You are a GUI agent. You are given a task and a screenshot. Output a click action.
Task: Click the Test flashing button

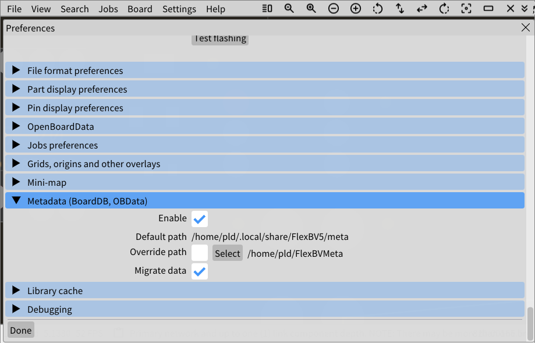click(x=219, y=38)
